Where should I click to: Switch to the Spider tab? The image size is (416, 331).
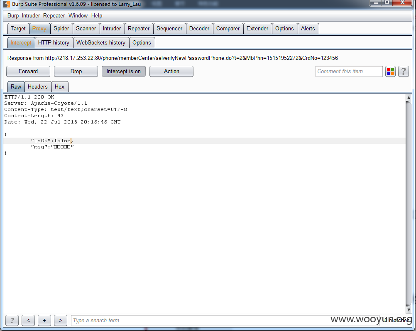tap(61, 28)
